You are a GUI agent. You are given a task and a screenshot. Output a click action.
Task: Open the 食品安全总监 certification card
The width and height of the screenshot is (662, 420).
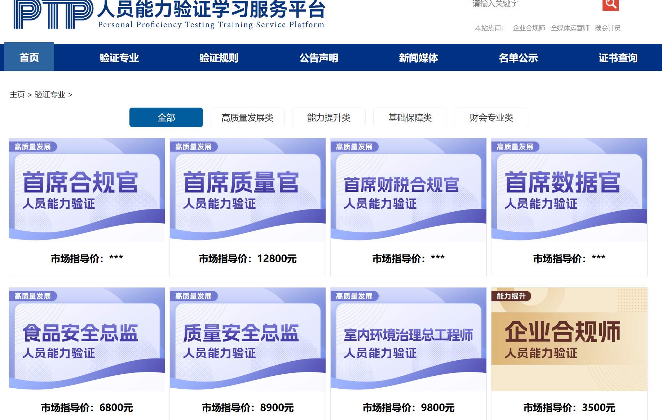click(87, 339)
